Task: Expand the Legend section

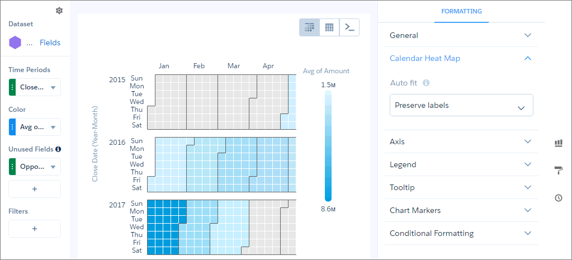Action: point(461,164)
